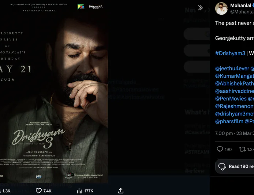254x195 pixels.
Task: Open the Mohanlal display name link
Action: pyautogui.click(x=241, y=5)
